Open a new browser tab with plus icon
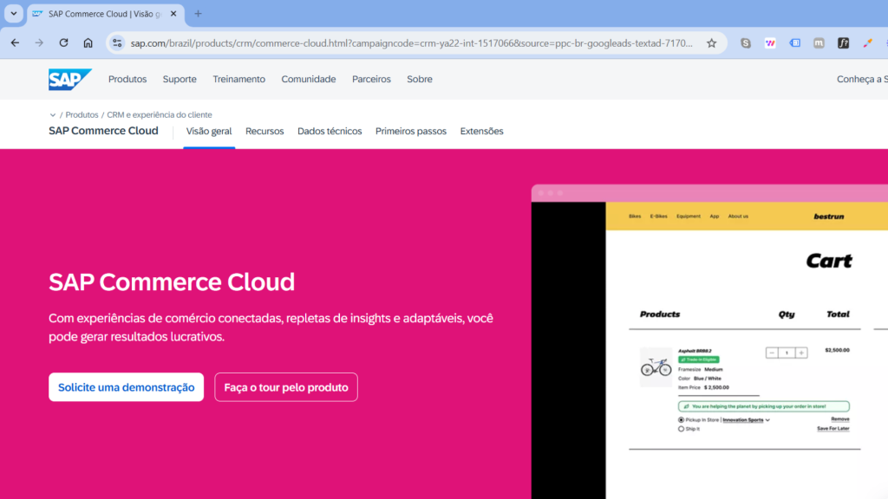The width and height of the screenshot is (888, 499). (x=198, y=14)
